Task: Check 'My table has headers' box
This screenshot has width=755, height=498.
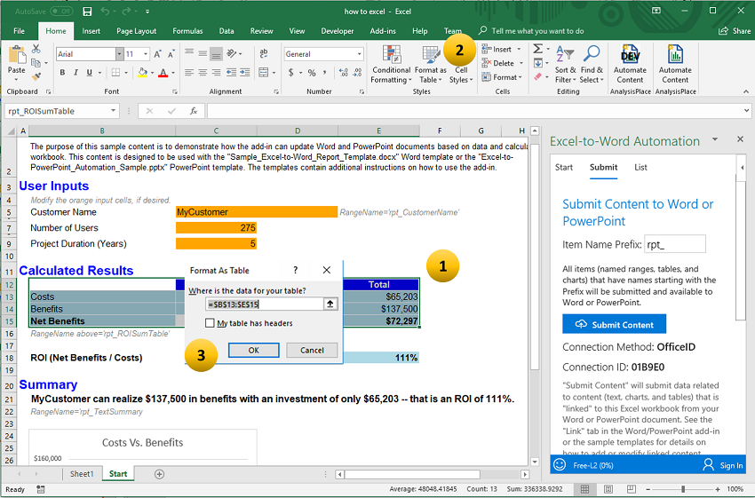Action: (210, 323)
